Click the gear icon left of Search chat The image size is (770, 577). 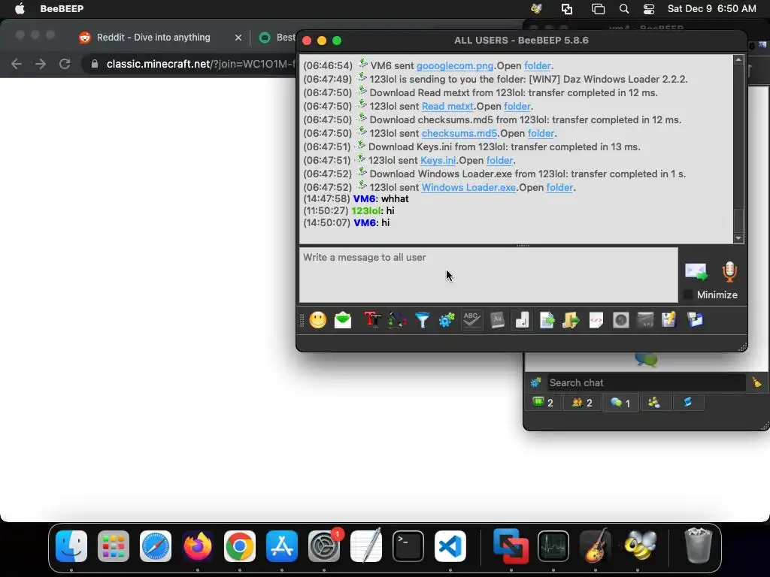(535, 382)
